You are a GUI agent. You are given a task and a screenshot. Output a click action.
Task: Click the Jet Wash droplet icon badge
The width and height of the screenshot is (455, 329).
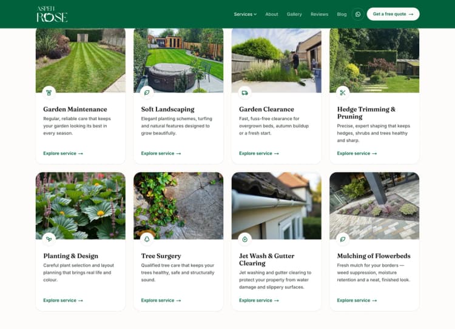coord(245,239)
